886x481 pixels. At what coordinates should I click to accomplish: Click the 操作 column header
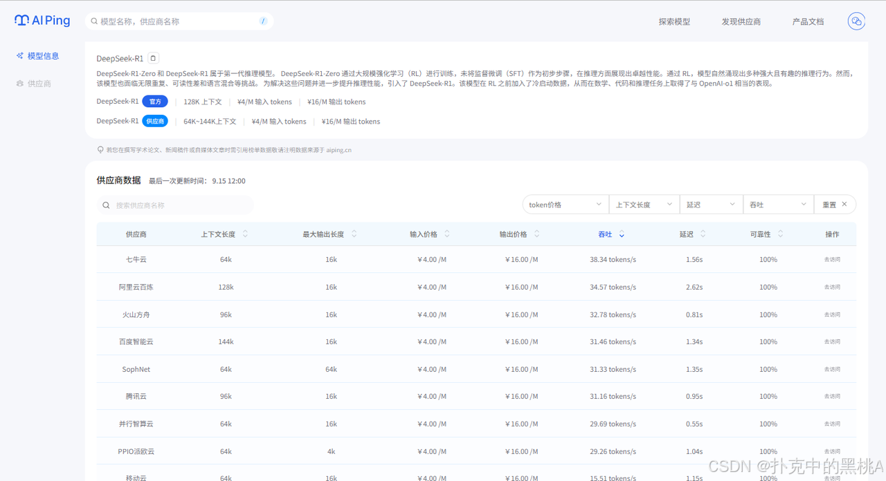click(832, 234)
